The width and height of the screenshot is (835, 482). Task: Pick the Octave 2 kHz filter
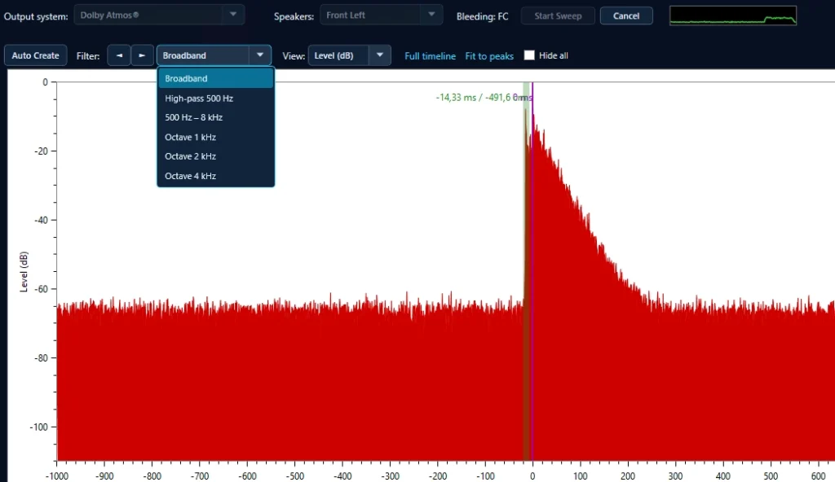pyautogui.click(x=215, y=156)
